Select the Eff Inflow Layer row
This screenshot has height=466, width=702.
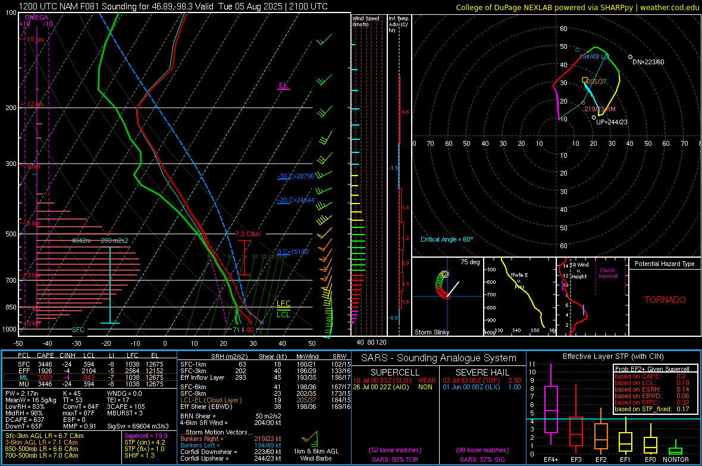(x=265, y=377)
